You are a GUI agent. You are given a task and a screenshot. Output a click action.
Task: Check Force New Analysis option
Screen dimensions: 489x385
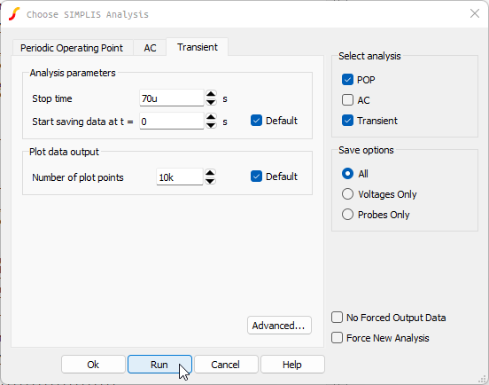pyautogui.click(x=337, y=338)
